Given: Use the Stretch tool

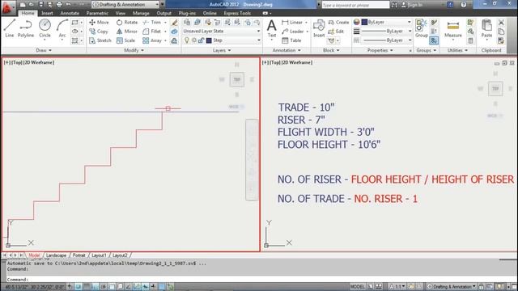Looking at the screenshot, I should 100,40.
